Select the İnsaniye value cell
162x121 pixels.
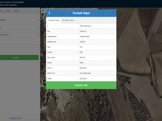[x=97, y=31]
